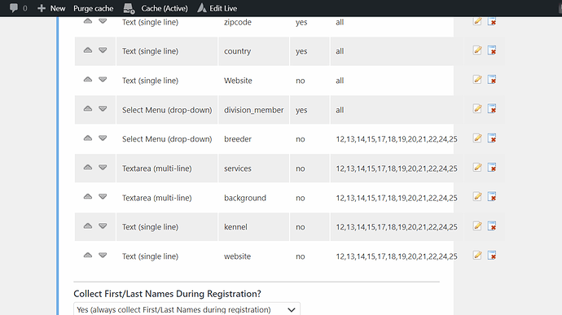
Task: Move lowercase website field down
Action: click(x=103, y=255)
